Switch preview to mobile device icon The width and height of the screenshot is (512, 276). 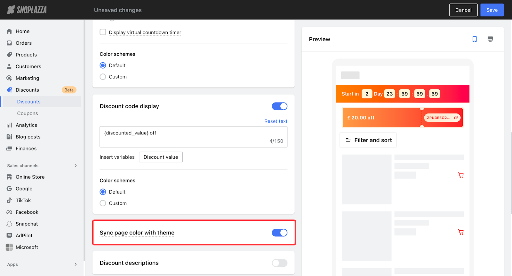(x=475, y=39)
